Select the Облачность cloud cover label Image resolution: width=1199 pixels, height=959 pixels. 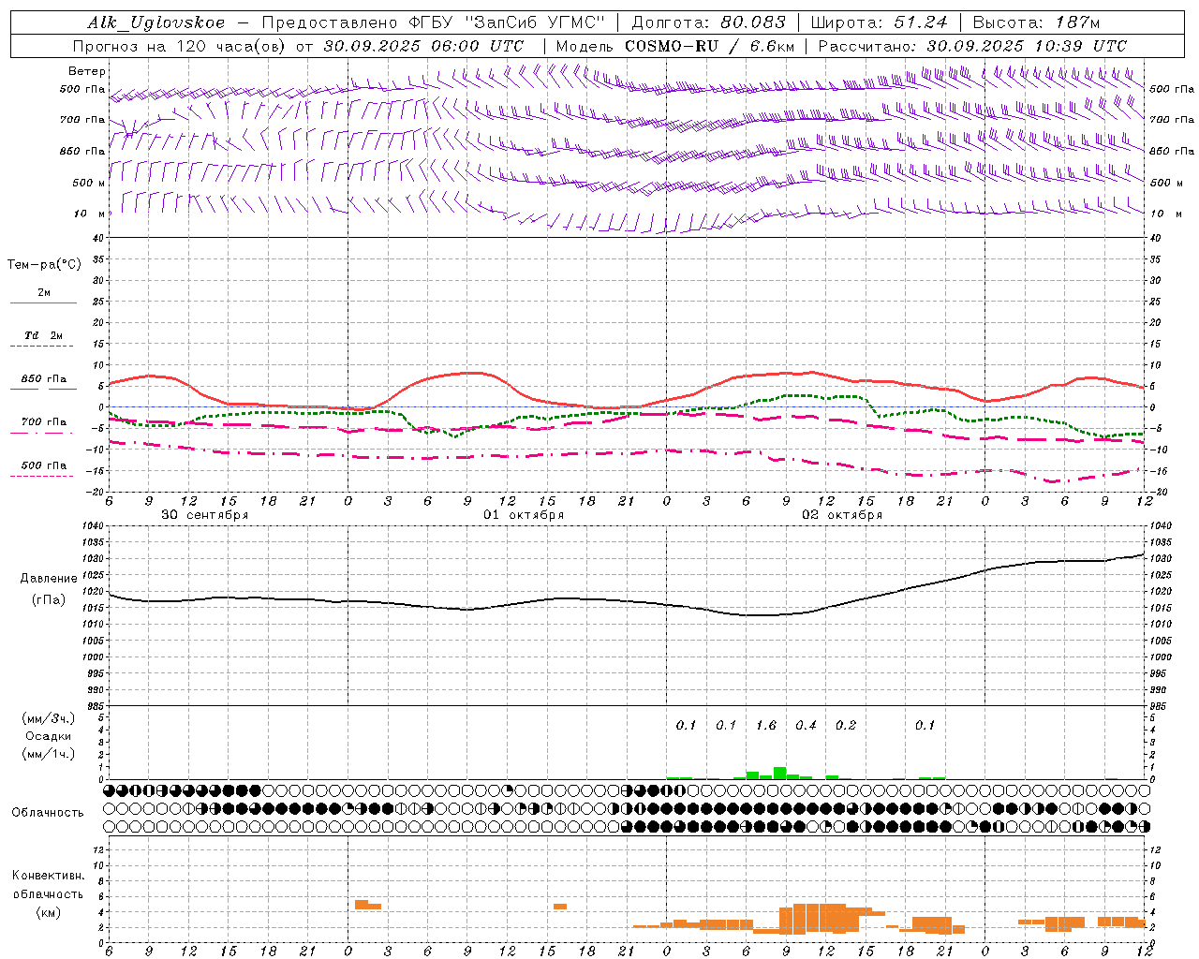point(48,813)
